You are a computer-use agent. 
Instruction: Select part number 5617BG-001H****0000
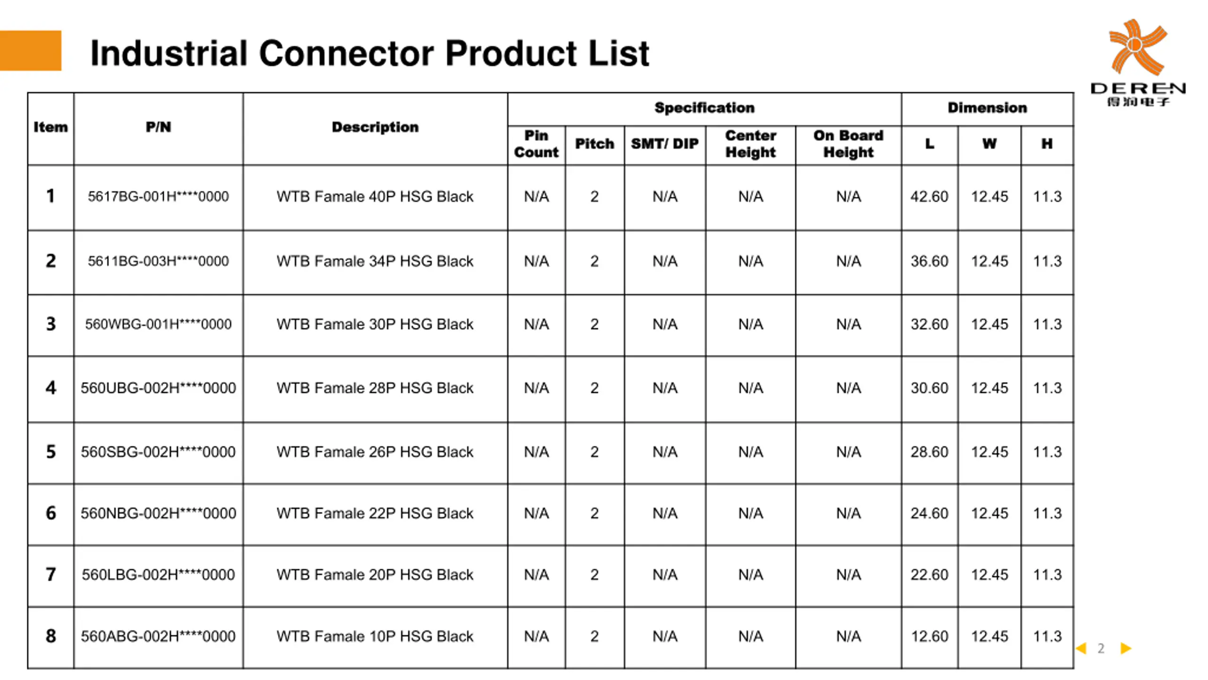[159, 197]
